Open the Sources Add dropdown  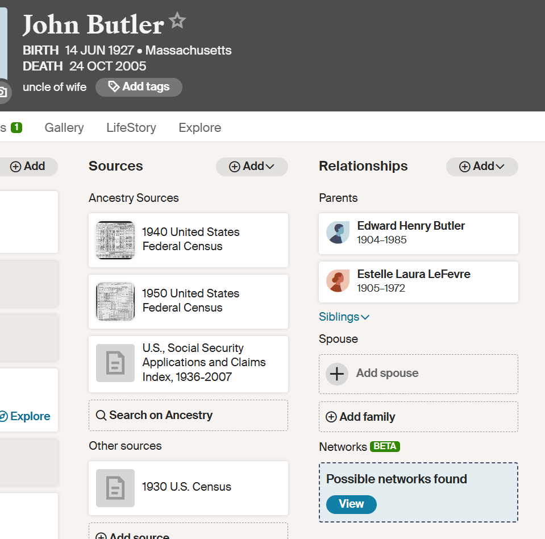click(x=252, y=167)
